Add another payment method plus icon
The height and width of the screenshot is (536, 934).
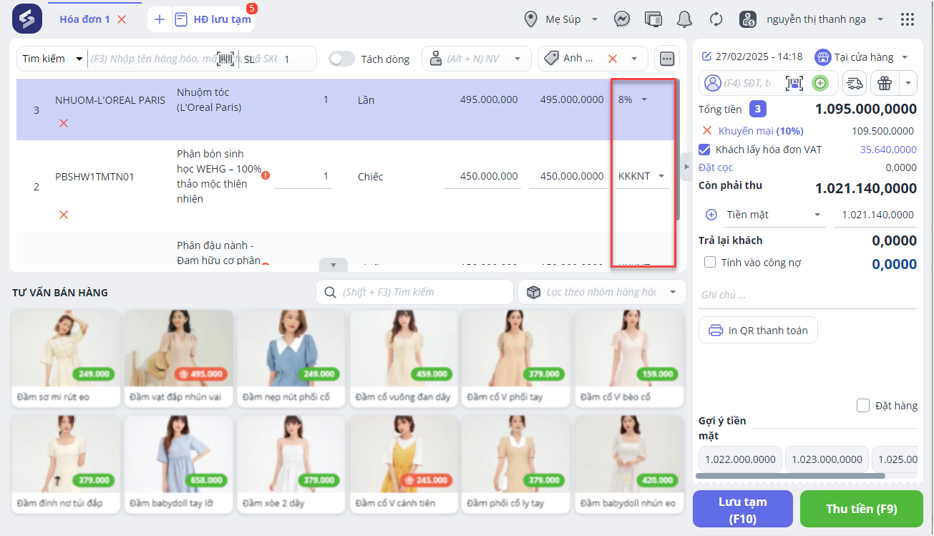click(711, 215)
